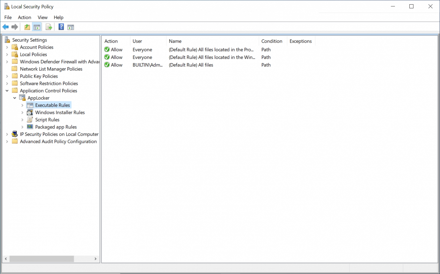Sort by the User column header
The height and width of the screenshot is (274, 440).
click(148, 41)
